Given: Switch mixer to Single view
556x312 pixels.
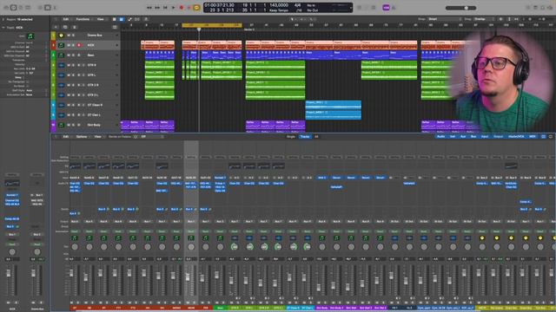Looking at the screenshot, I should point(291,137).
